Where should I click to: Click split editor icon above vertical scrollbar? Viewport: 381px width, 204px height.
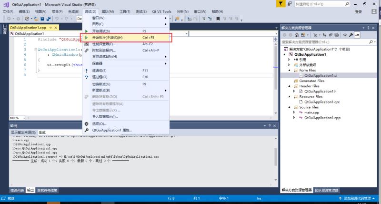[x=276, y=39]
